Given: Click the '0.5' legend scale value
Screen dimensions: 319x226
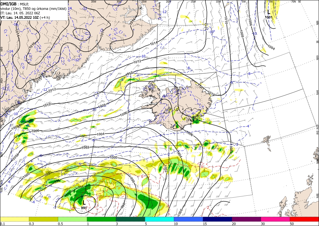Looking at the screenshot, I should 60,224.
